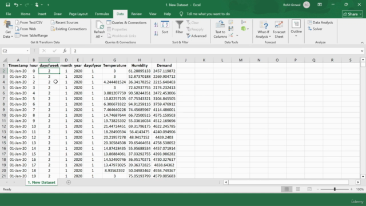Image resolution: width=366 pixels, height=206 pixels.
Task: Click the Tell me what you want search
Action: [x=208, y=14]
